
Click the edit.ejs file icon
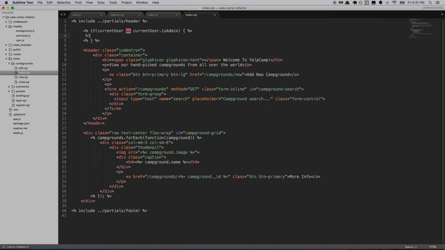(x=16, y=68)
